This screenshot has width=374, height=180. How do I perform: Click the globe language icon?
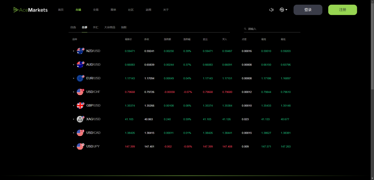click(281, 10)
